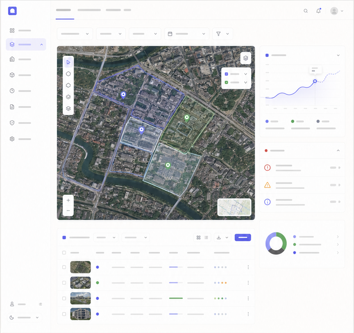The width and height of the screenshot is (354, 333).
Task: Open the funnel filter dropdown
Action: (x=222, y=34)
